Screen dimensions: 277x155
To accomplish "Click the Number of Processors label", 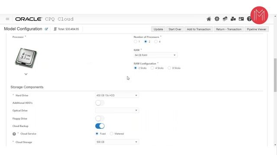I will pyautogui.click(x=146, y=37).
